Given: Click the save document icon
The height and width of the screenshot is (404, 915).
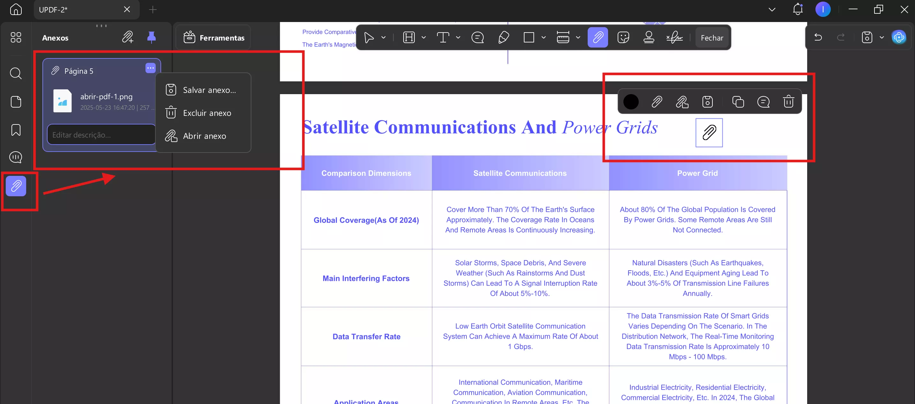Looking at the screenshot, I should point(867,37).
